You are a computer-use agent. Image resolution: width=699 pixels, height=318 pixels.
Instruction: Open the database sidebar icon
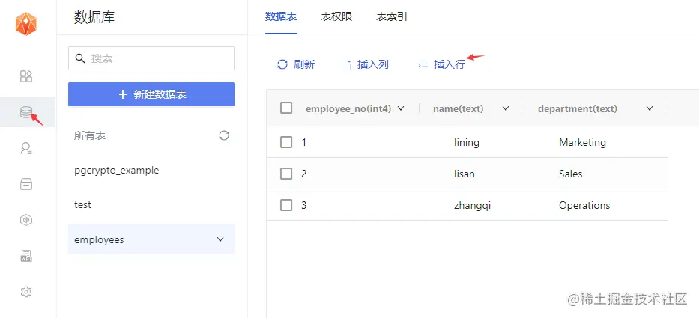[x=26, y=112]
